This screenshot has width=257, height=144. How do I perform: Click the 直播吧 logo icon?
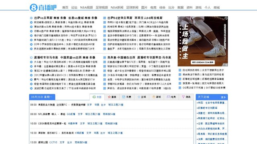point(34,8)
